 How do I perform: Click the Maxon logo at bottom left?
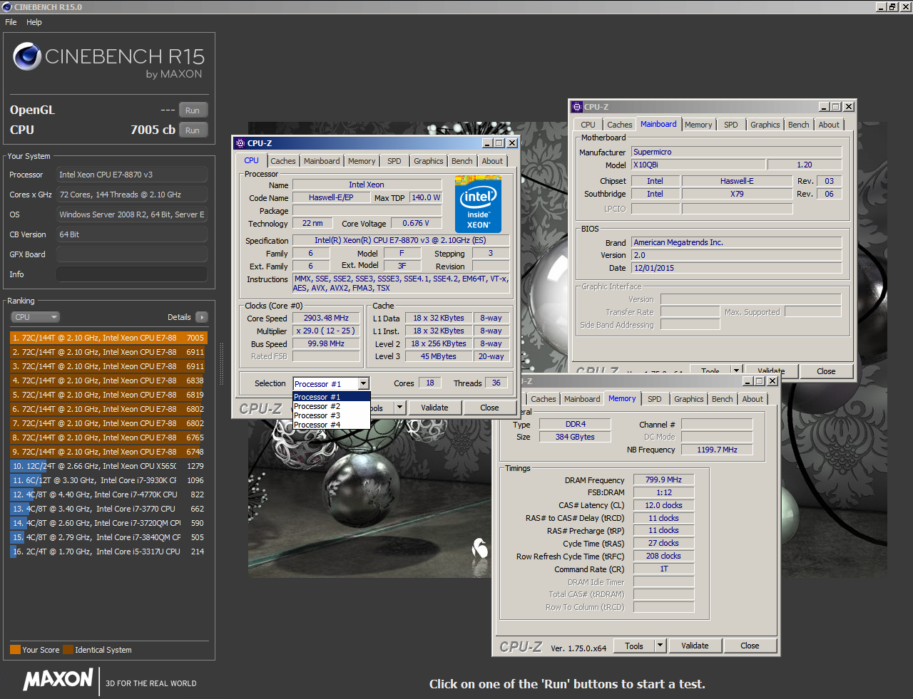pos(58,680)
